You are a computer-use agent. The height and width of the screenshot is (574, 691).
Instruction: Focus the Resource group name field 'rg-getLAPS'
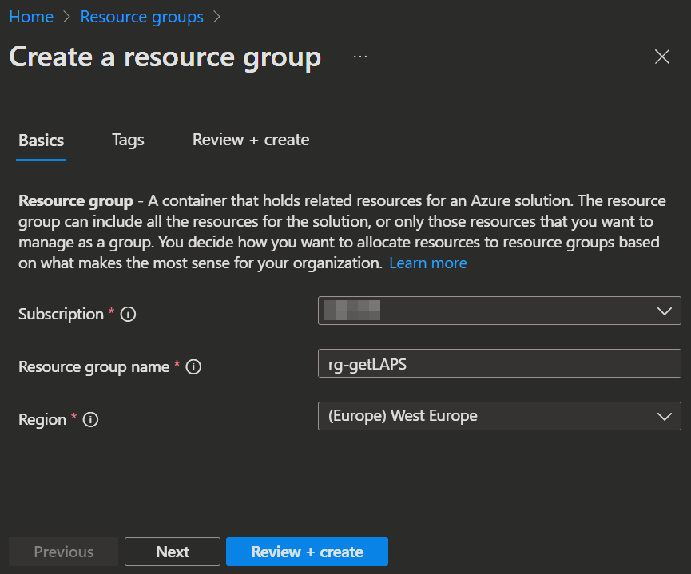(498, 363)
